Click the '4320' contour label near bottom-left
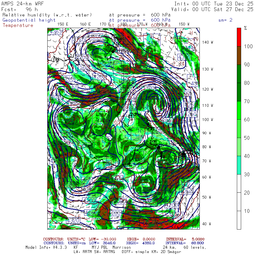255x255 pixels. 73,220
